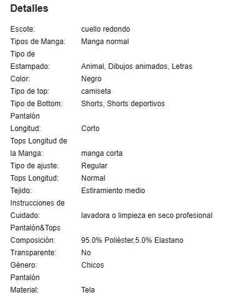Screen dimensions: 237x295
Task: Select the Corto length value
Action: [x=90, y=129]
